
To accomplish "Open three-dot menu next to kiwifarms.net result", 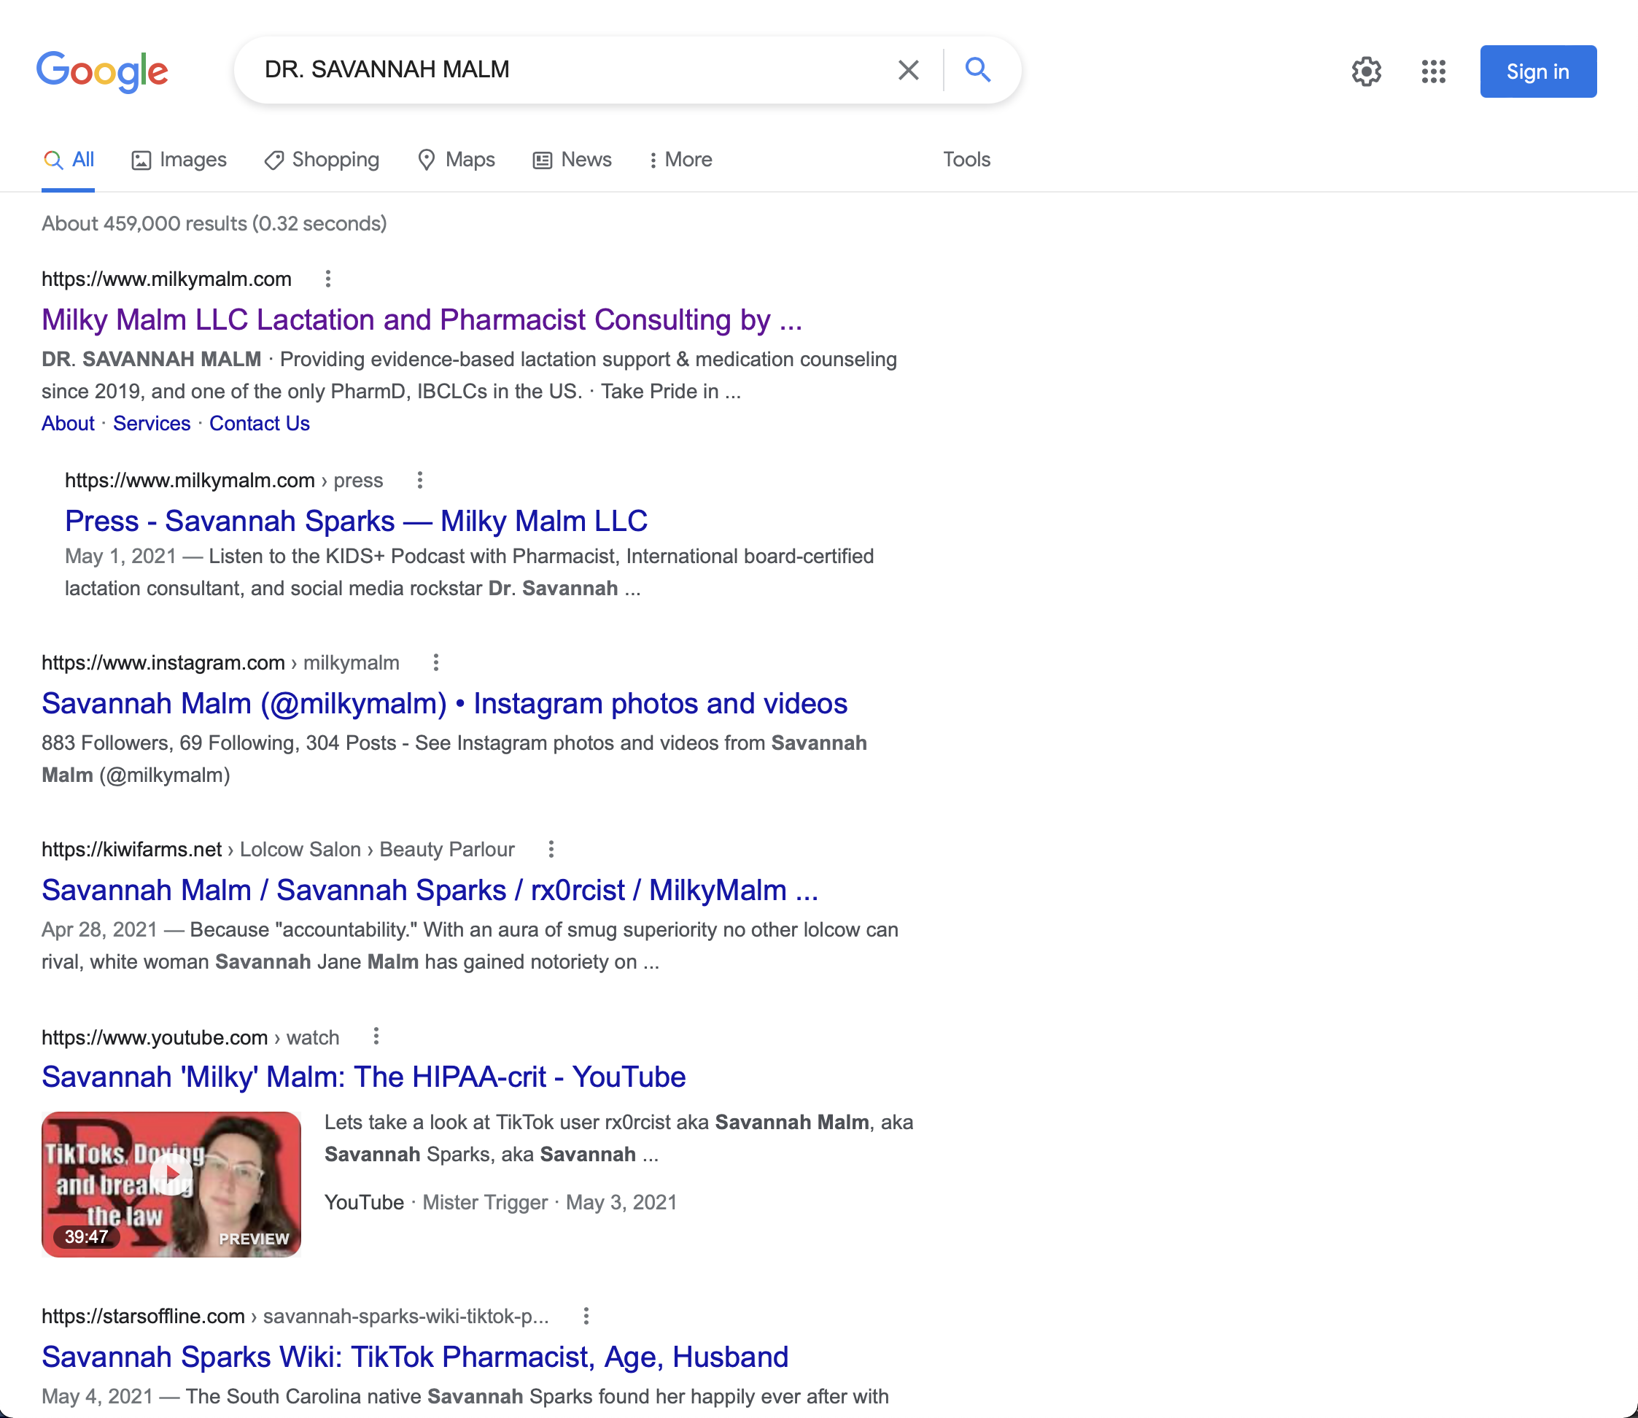I will pyautogui.click(x=551, y=850).
